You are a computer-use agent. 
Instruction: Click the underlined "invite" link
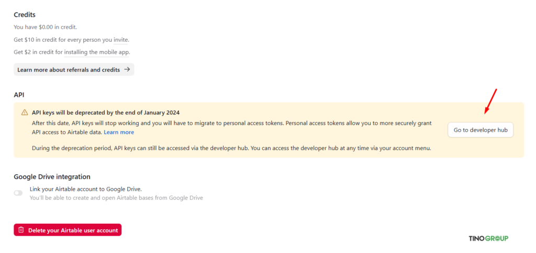[121, 40]
